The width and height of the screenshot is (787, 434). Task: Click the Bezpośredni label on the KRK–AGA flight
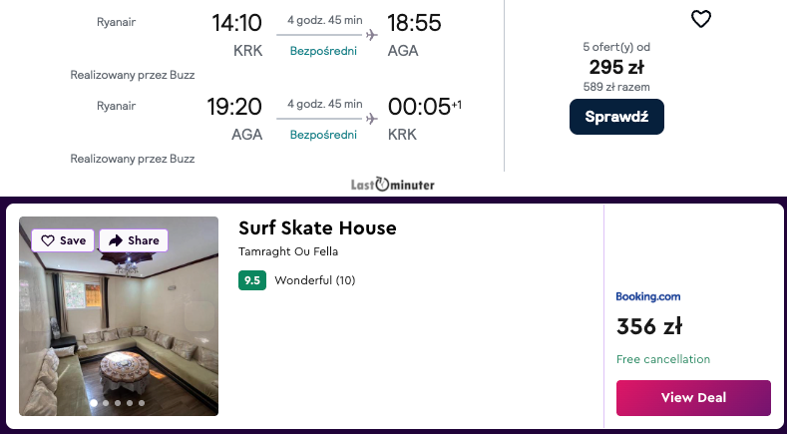323,51
